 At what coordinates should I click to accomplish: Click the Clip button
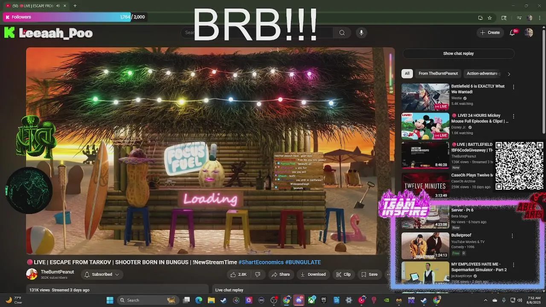(x=343, y=275)
